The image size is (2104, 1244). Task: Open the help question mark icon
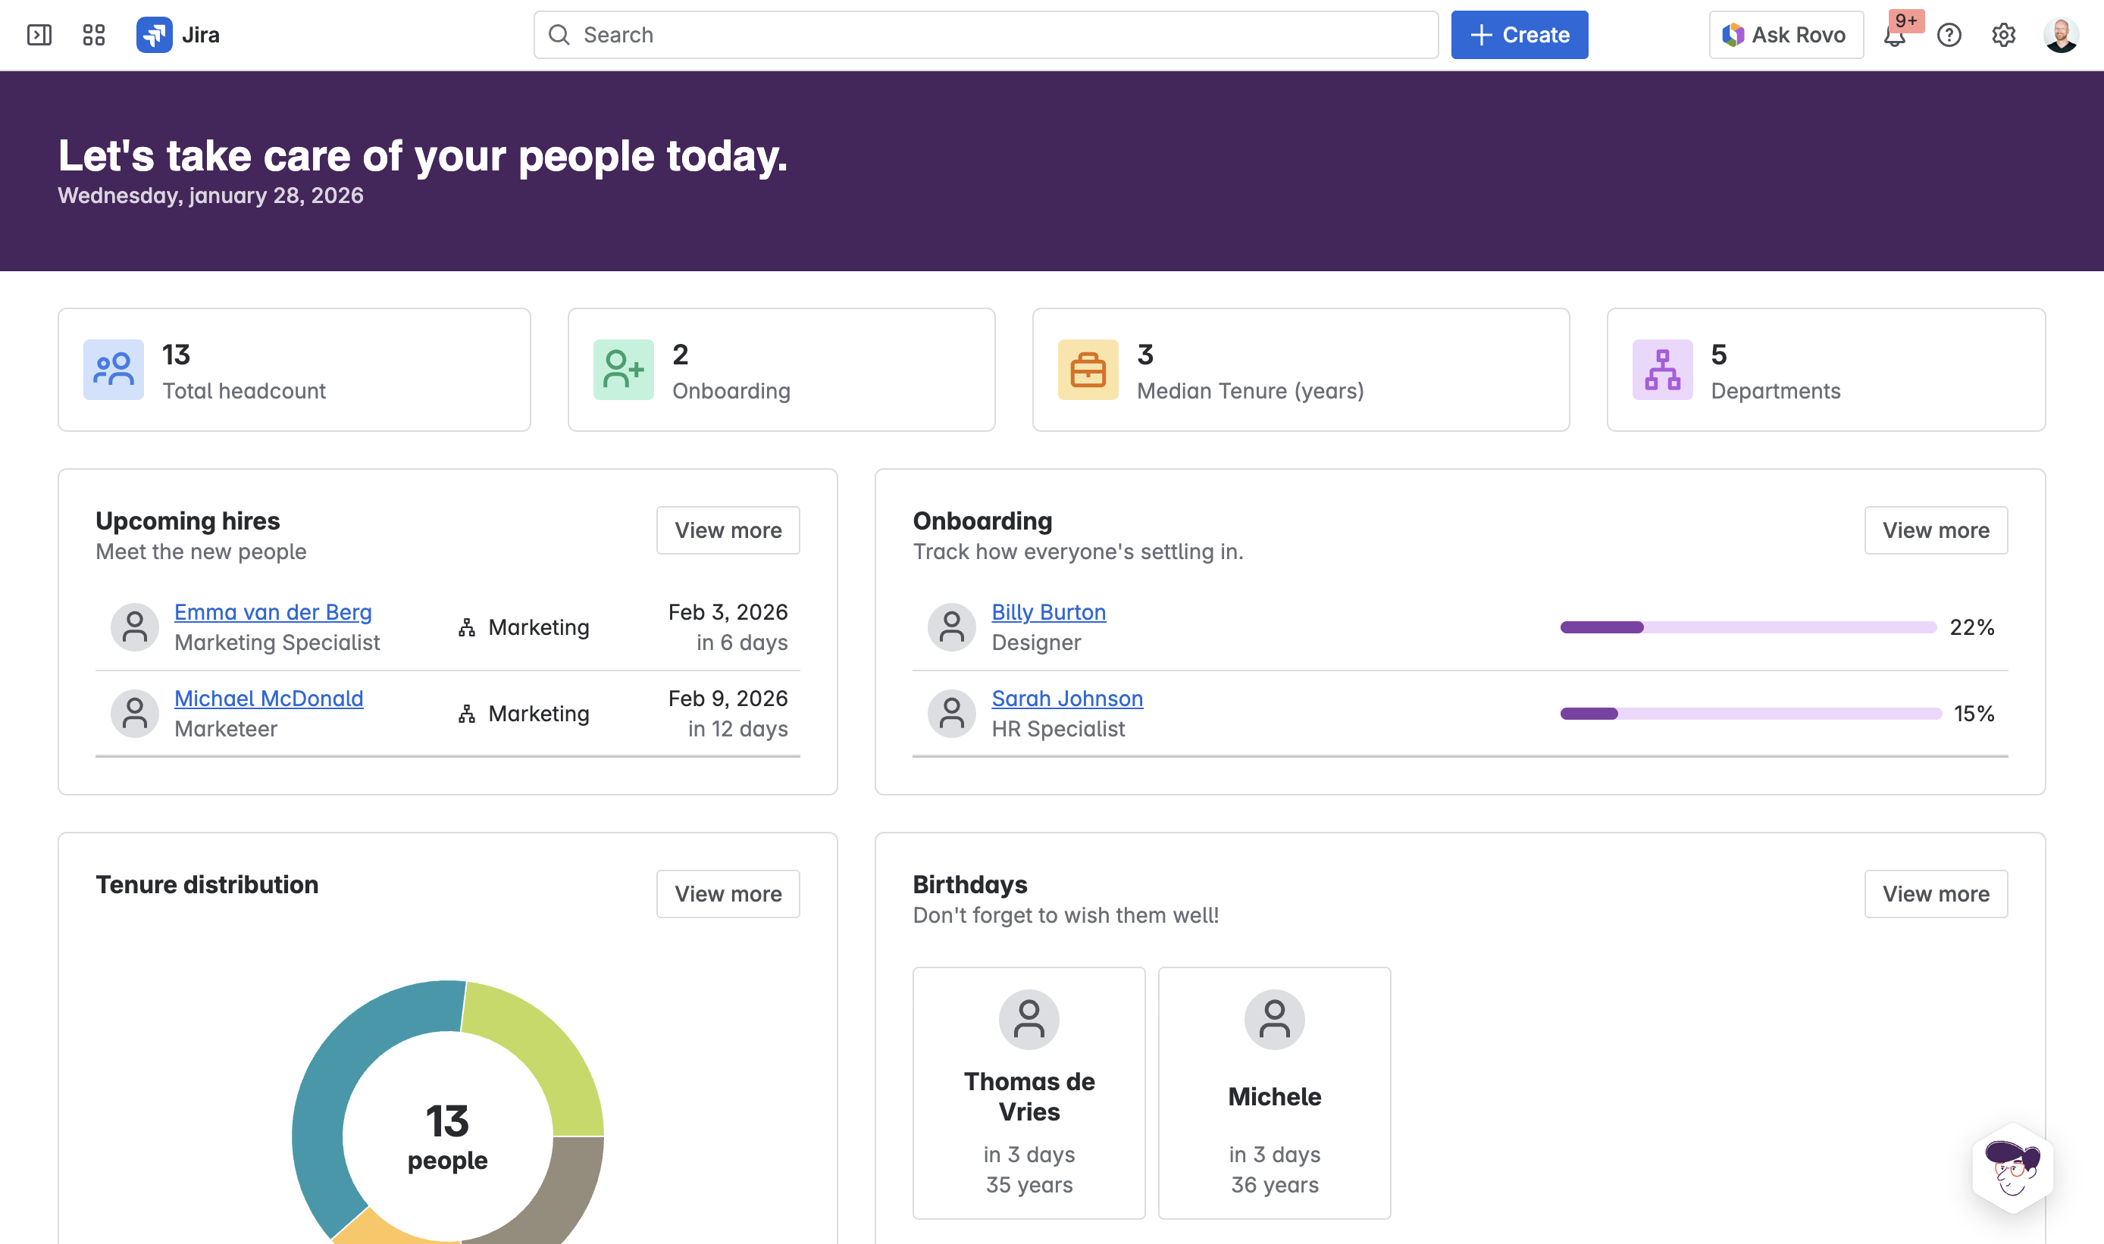point(1949,35)
